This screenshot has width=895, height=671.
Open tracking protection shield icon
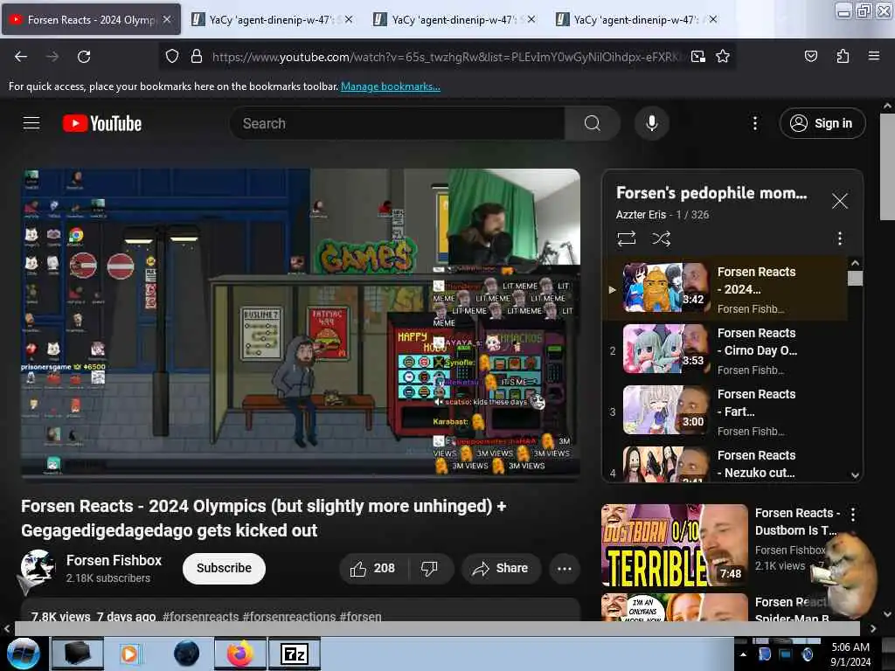pyautogui.click(x=172, y=57)
